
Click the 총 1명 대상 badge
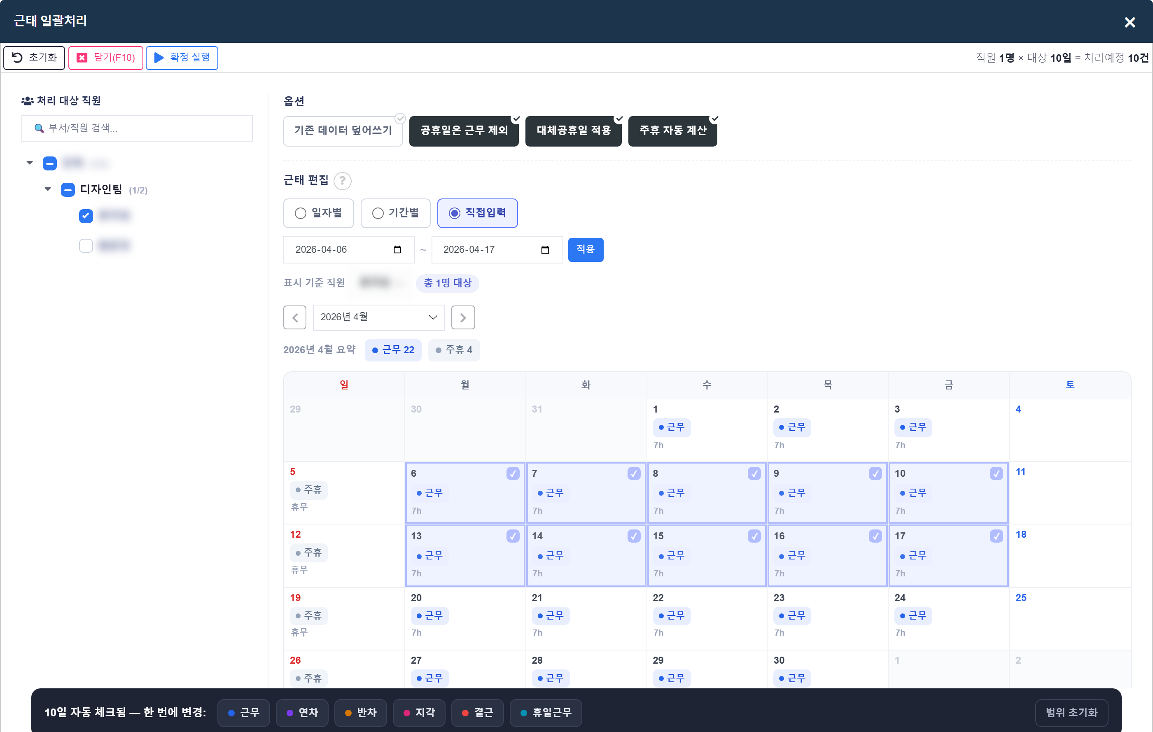point(448,283)
